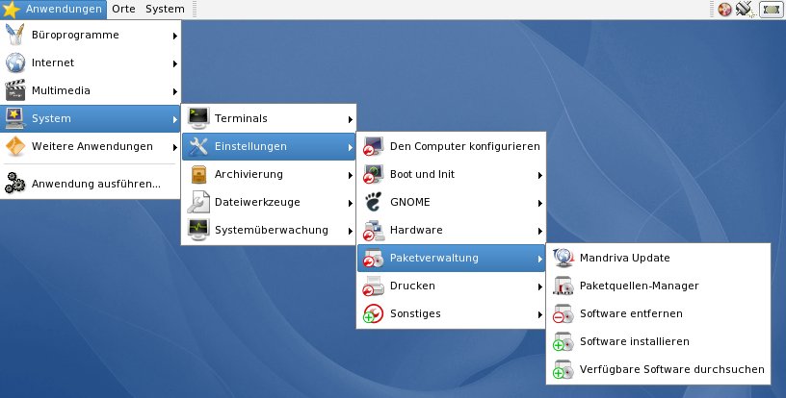Select the Drucken submenu label
Image resolution: width=786 pixels, height=398 pixels.
(x=412, y=286)
